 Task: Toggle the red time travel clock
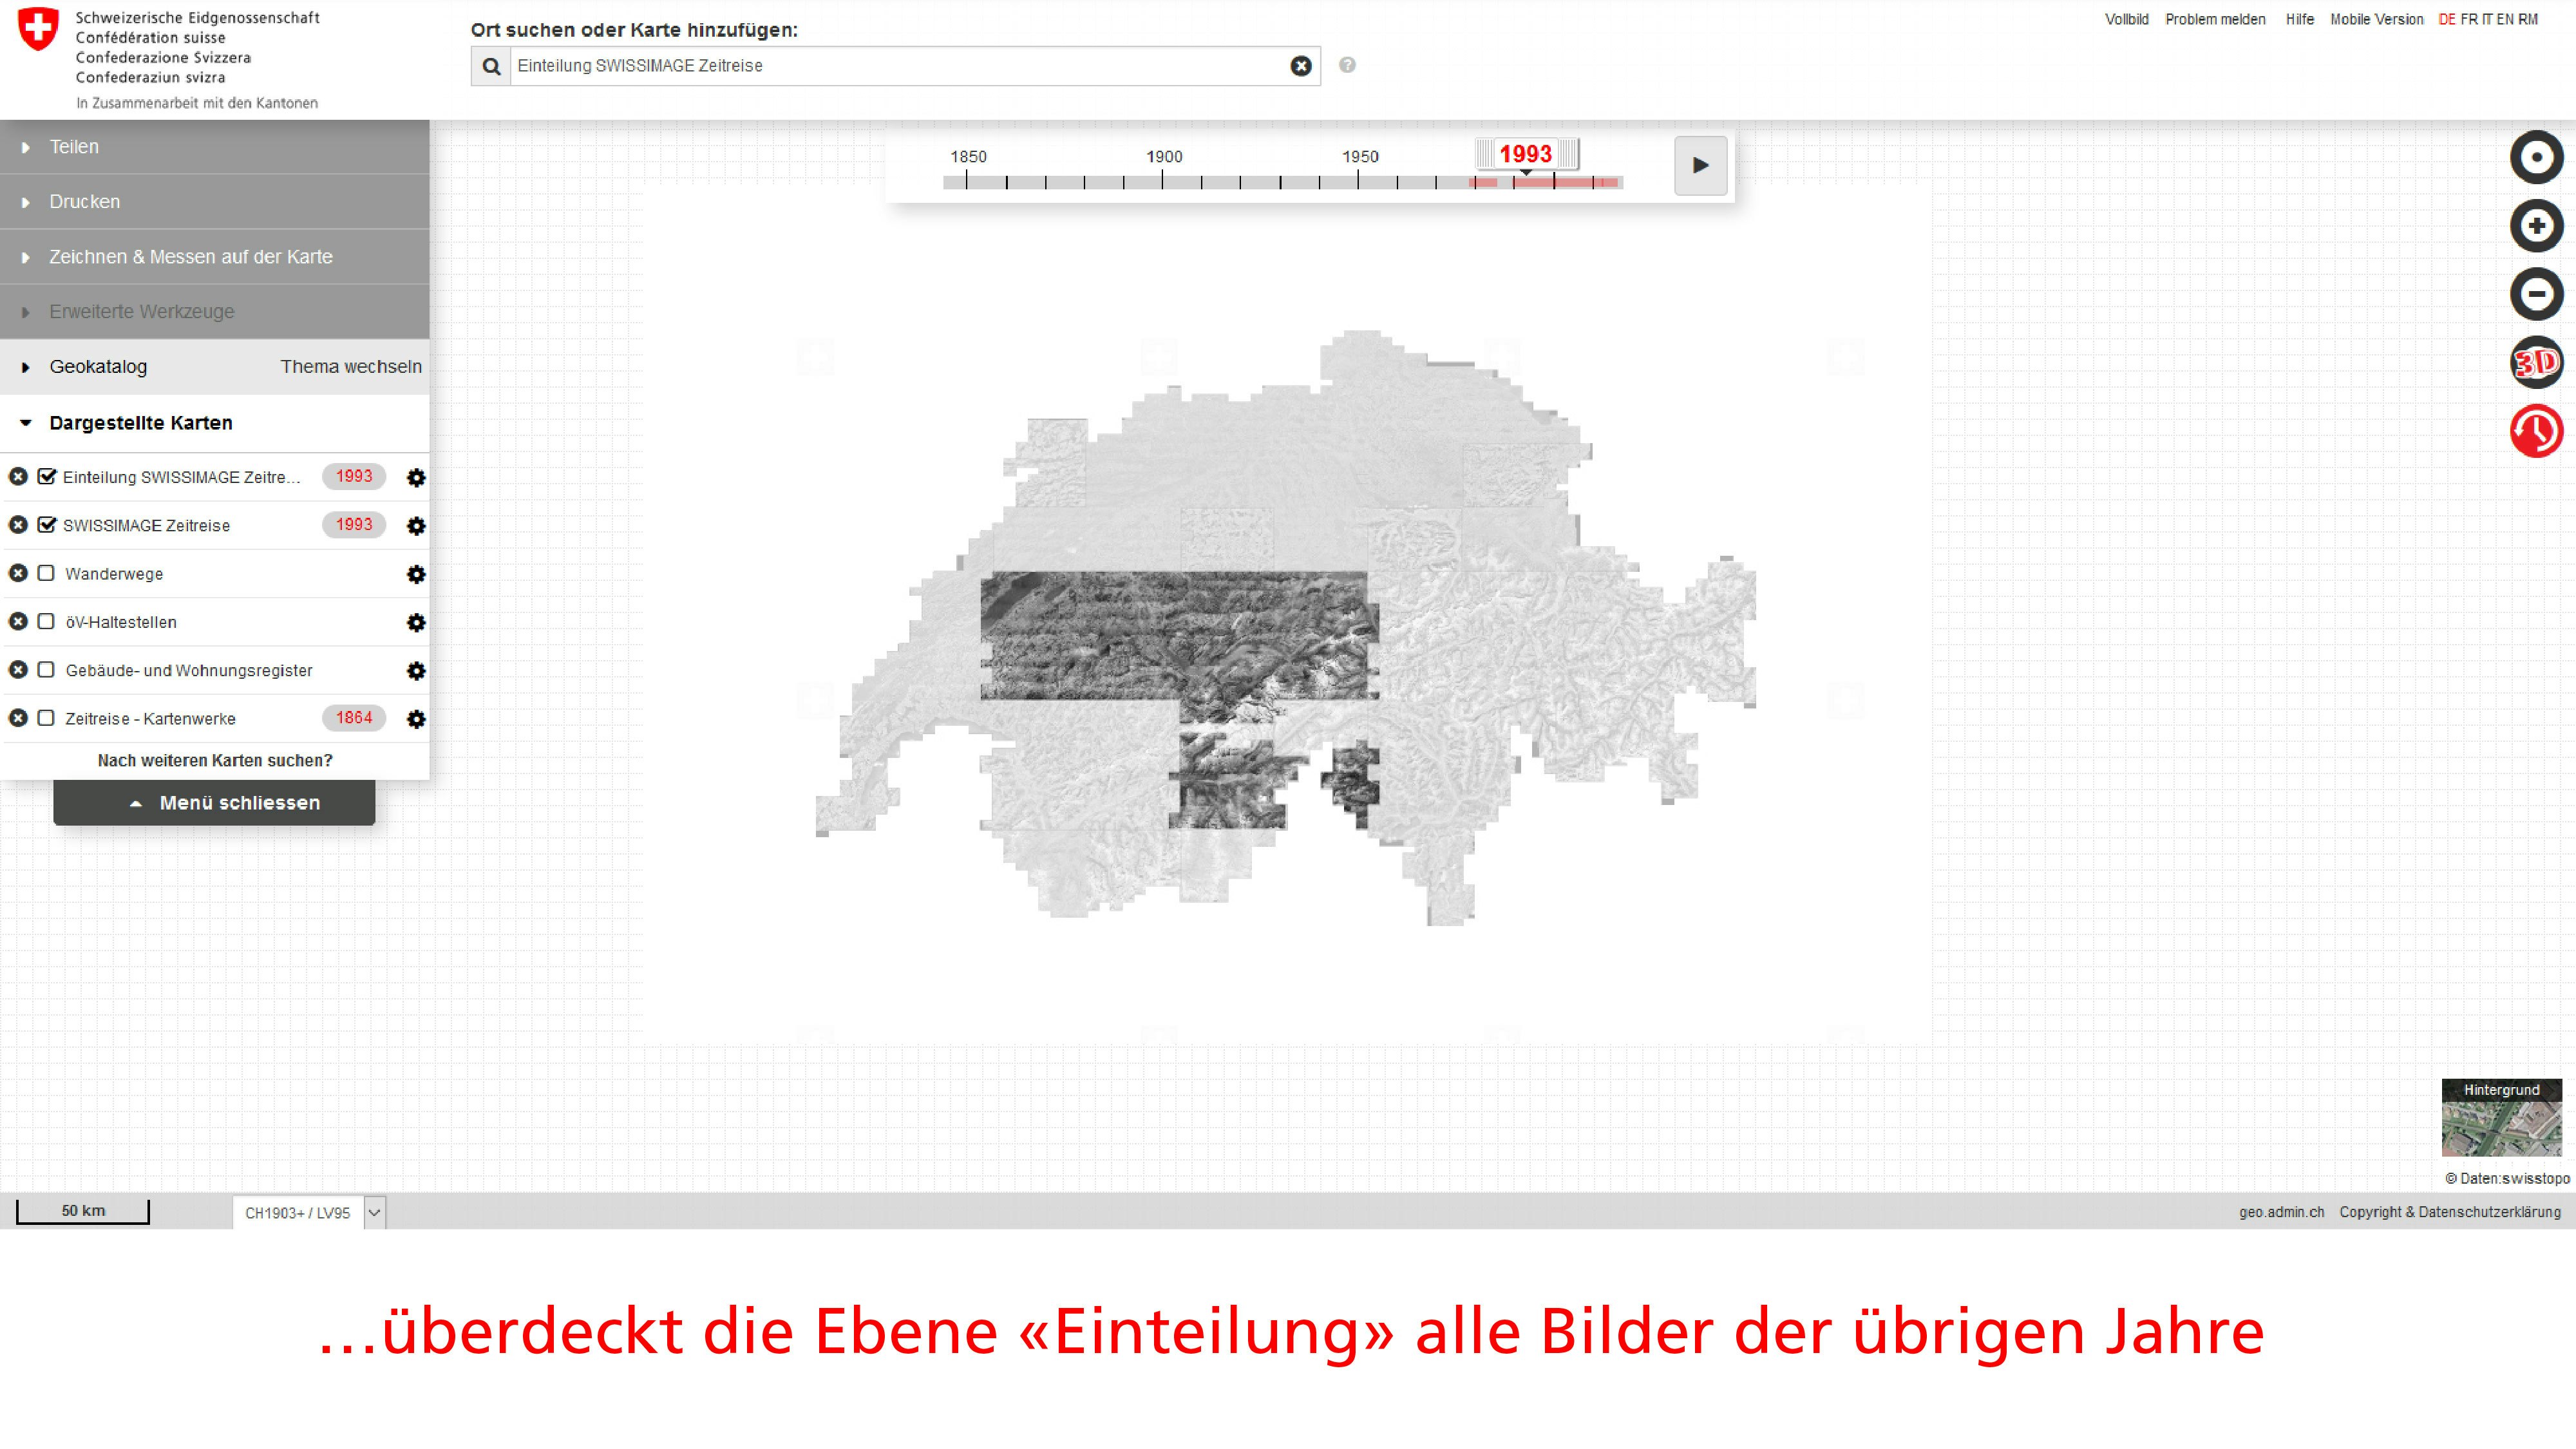pyautogui.click(x=2536, y=431)
